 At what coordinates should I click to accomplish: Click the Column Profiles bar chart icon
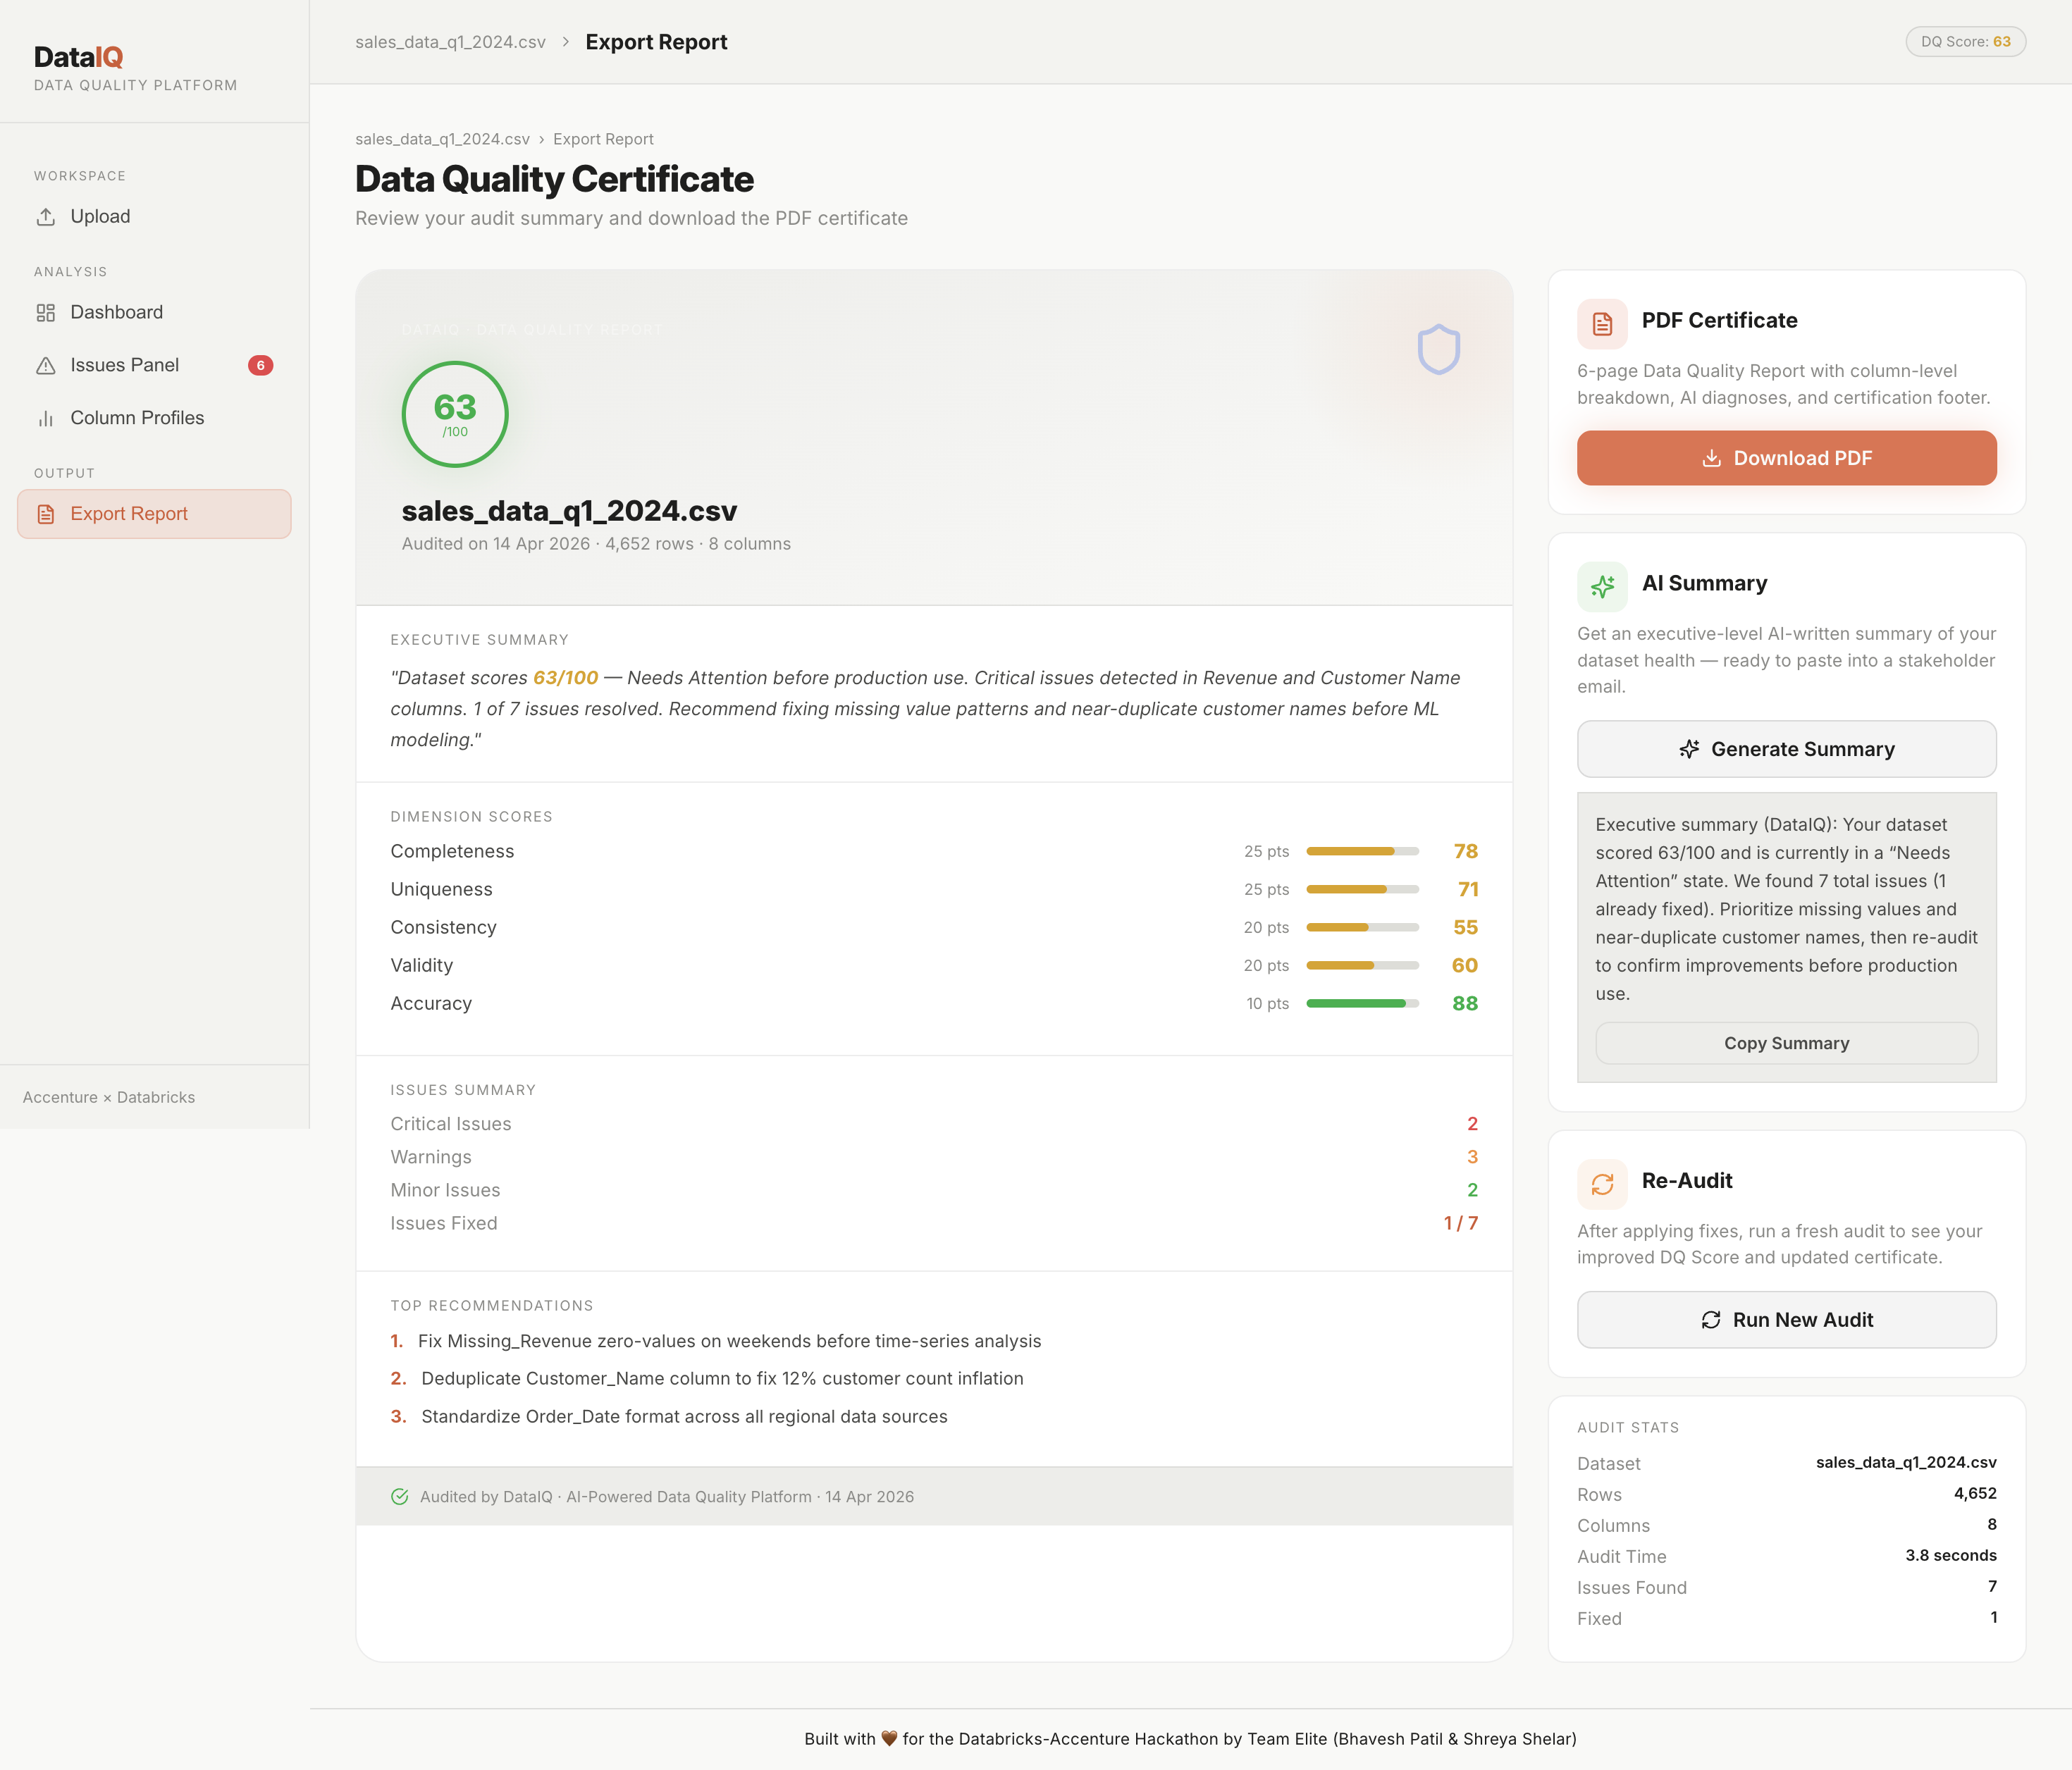tap(46, 419)
